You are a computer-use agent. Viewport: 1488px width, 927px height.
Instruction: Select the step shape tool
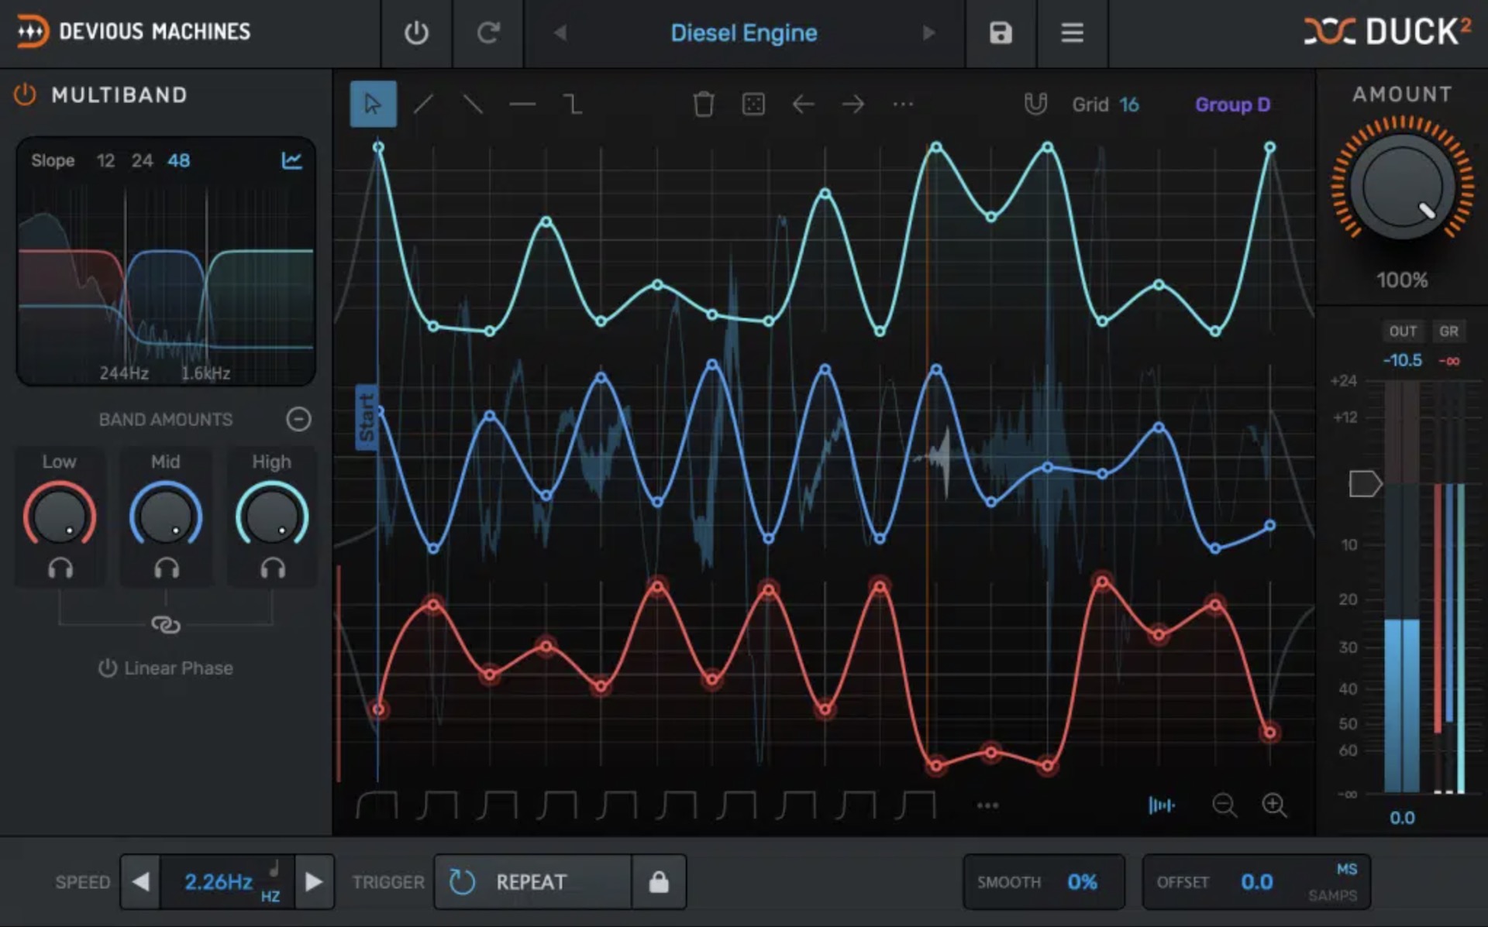572,104
